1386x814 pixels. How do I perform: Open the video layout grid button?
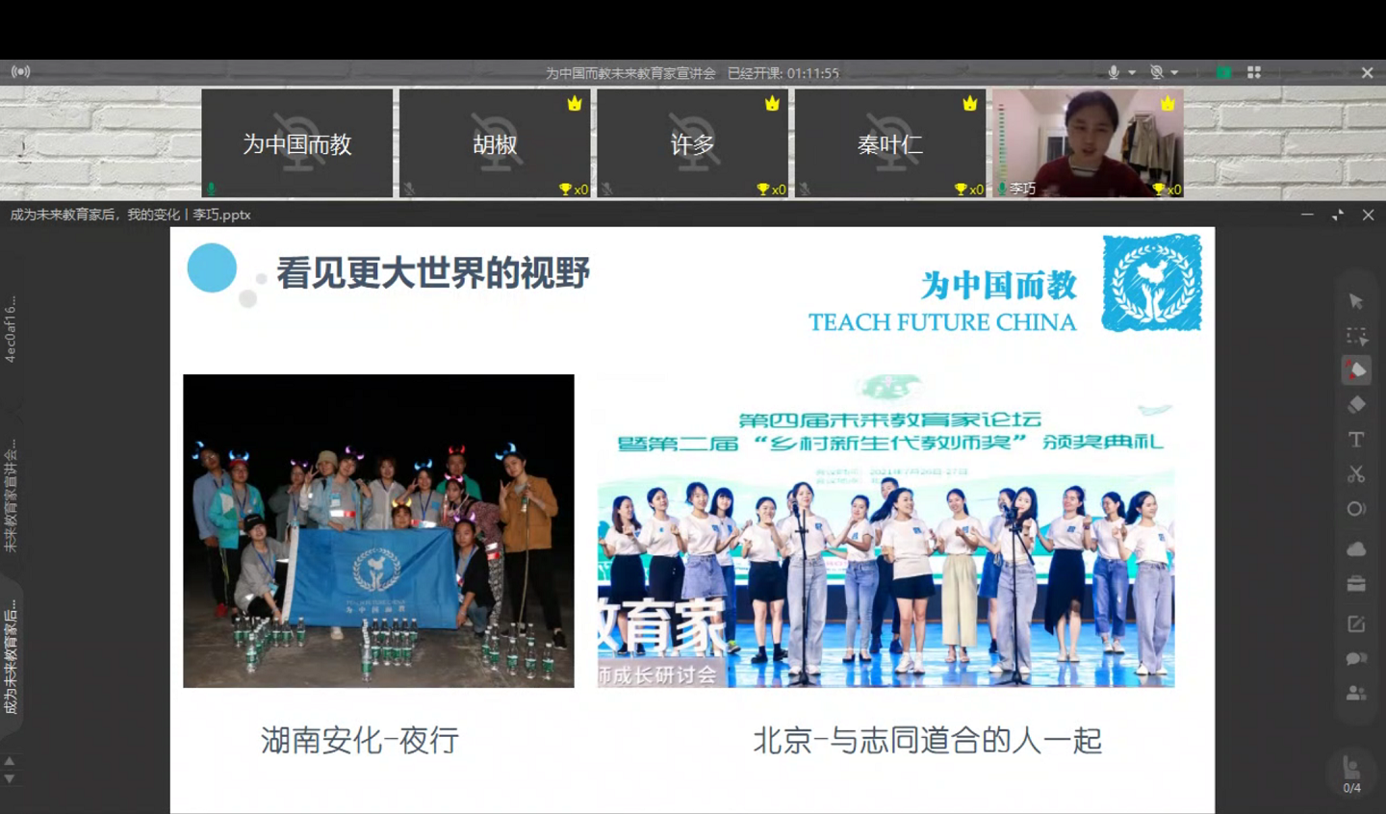point(1253,72)
